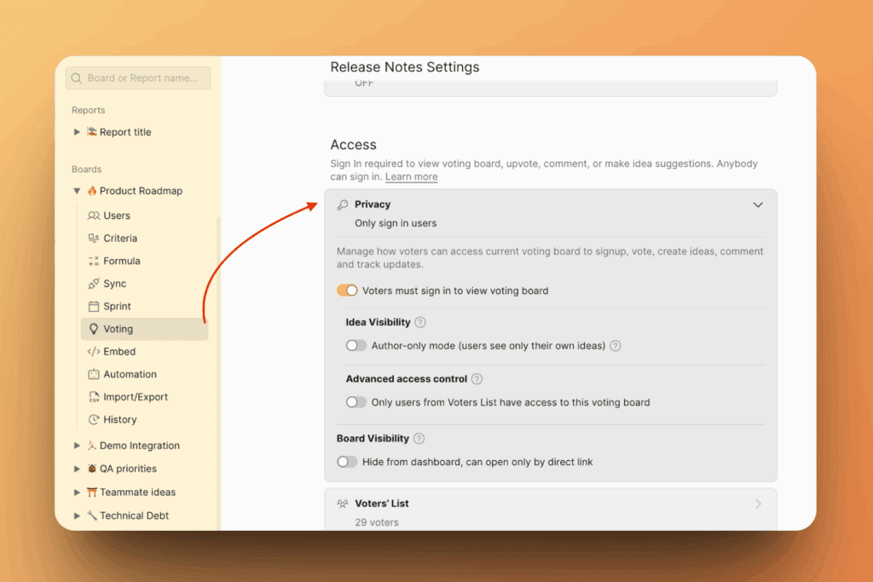Viewport: 873px width, 582px height.
Task: Enable Author-only mode toggle
Action: (x=356, y=346)
